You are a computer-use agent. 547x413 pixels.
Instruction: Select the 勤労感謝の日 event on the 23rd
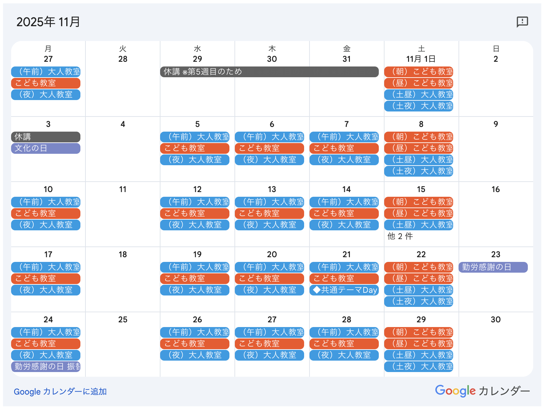tap(493, 267)
